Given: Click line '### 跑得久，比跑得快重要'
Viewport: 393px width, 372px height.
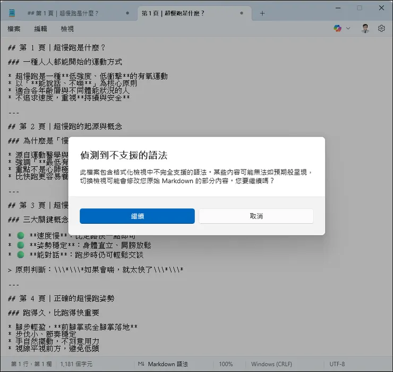Looking at the screenshot, I should (x=54, y=313).
